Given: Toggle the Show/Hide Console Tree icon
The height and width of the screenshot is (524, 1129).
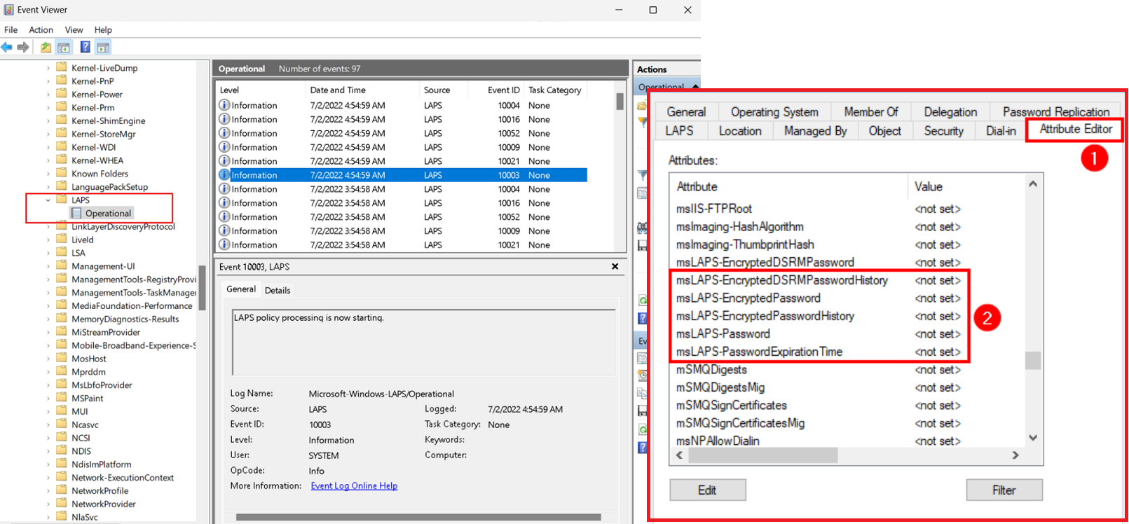Looking at the screenshot, I should (64, 47).
